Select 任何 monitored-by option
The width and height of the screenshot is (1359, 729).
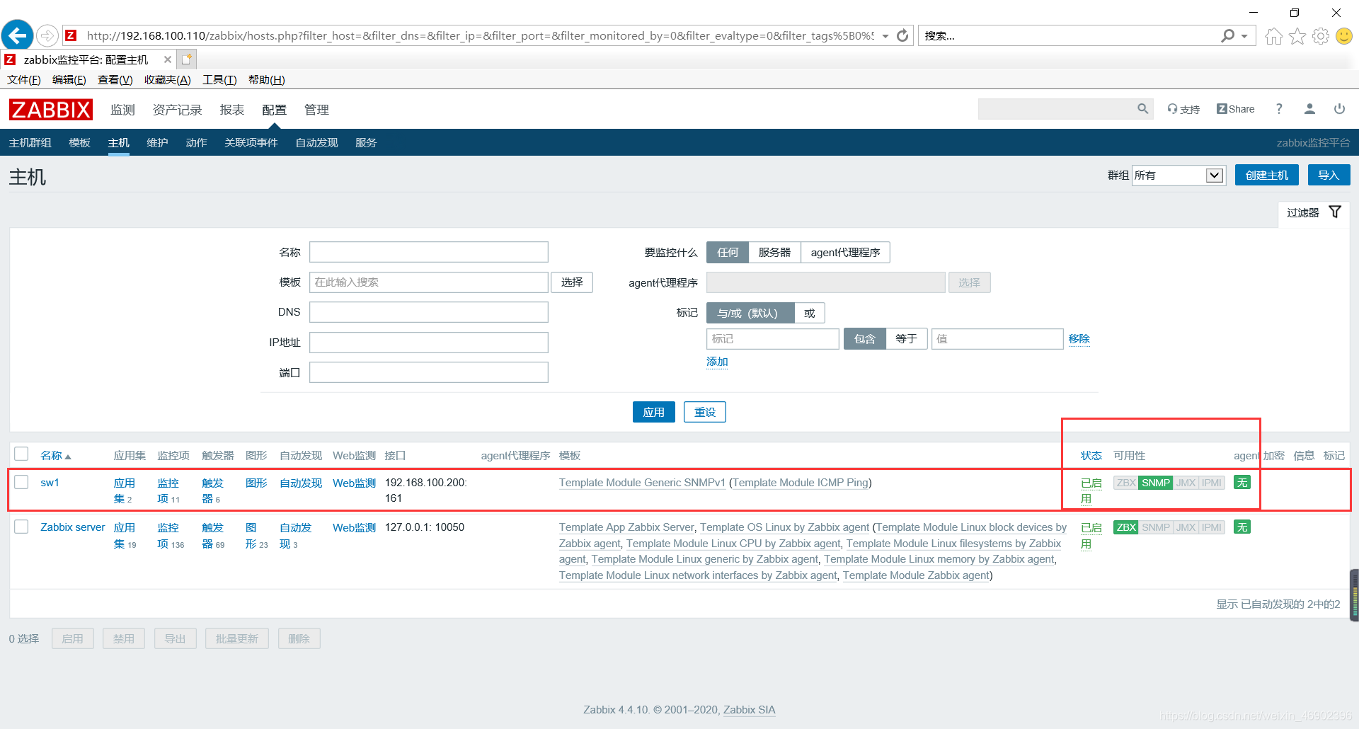click(728, 253)
